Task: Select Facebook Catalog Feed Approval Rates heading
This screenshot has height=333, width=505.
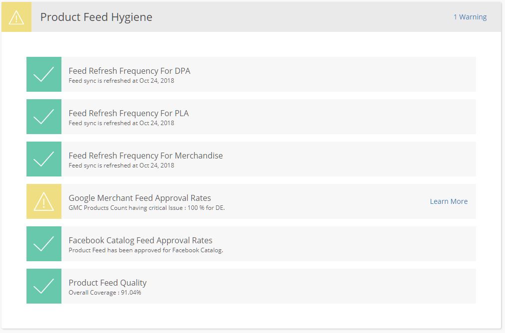Action: pos(140,240)
